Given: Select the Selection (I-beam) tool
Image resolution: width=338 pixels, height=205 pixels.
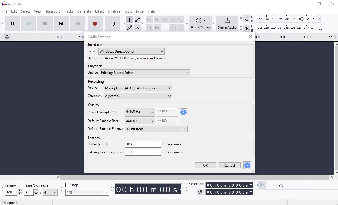Looking at the screenshot, I should tap(129, 20).
